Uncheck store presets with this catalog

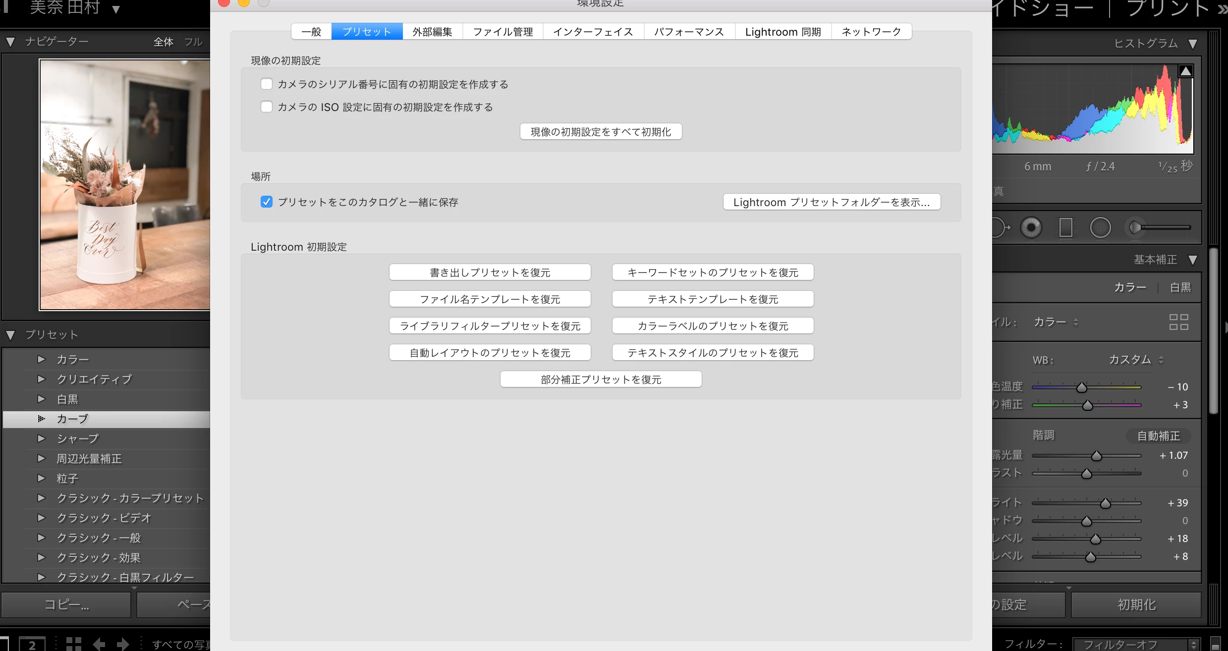pyautogui.click(x=267, y=202)
